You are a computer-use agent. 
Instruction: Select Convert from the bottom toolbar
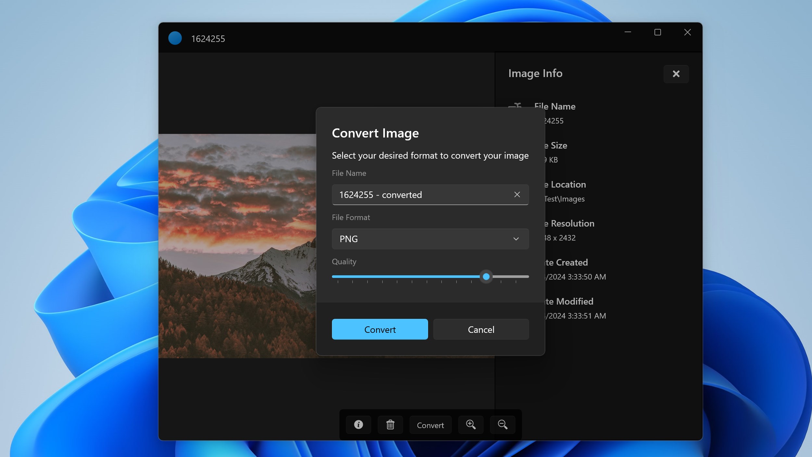coord(430,425)
